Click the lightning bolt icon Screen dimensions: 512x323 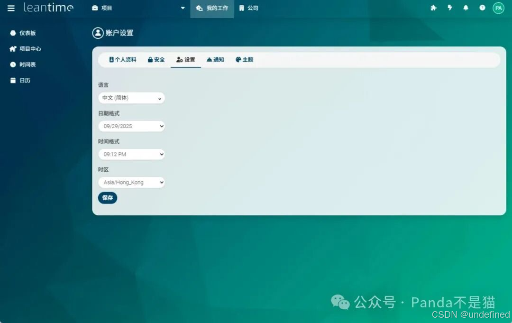click(x=450, y=8)
